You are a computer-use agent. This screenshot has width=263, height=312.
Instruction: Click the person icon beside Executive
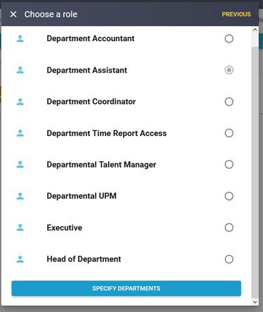[x=20, y=228]
